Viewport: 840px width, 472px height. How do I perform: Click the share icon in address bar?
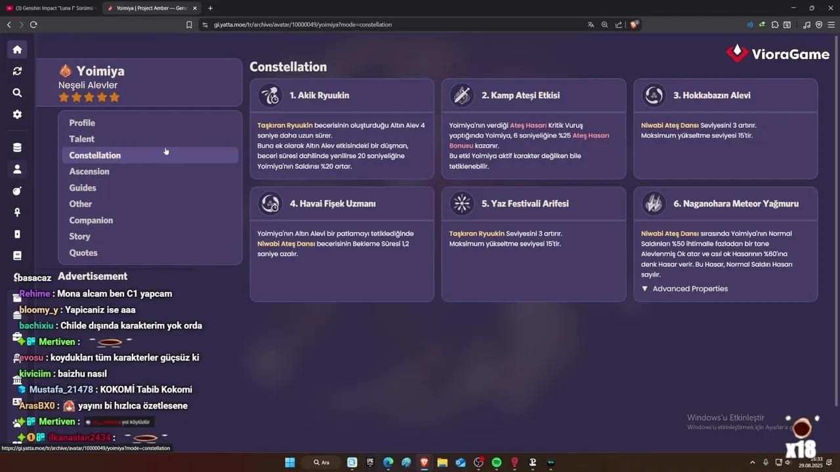click(618, 24)
